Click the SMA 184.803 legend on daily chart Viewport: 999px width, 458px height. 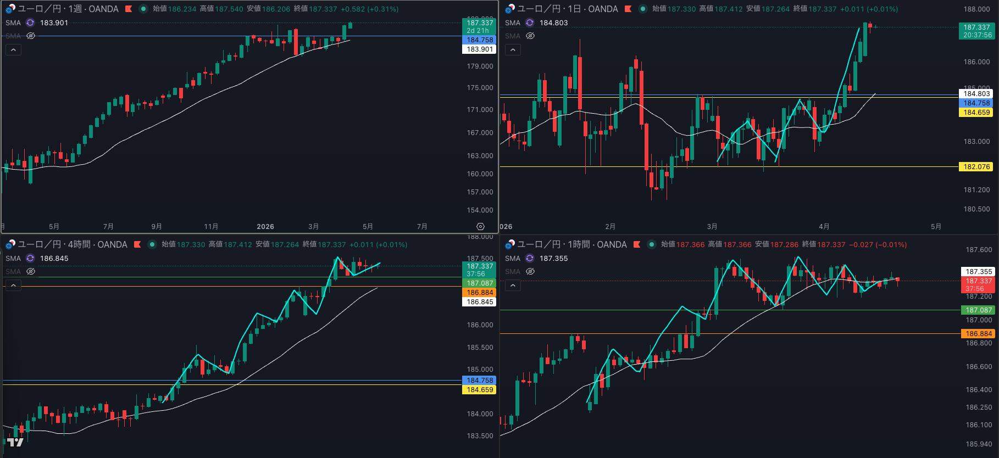coord(553,23)
